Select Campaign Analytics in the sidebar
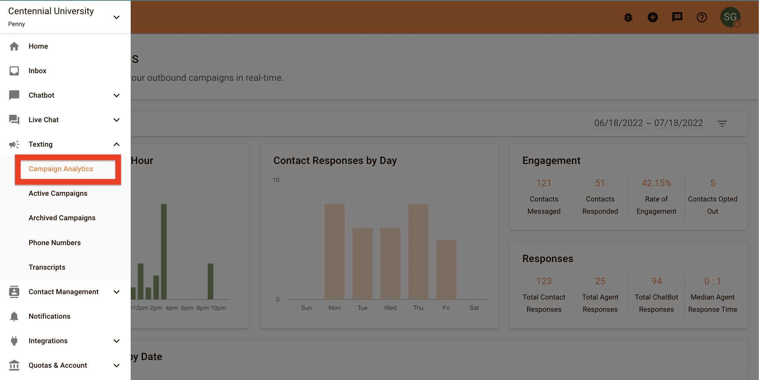The width and height of the screenshot is (759, 380). pyautogui.click(x=61, y=169)
